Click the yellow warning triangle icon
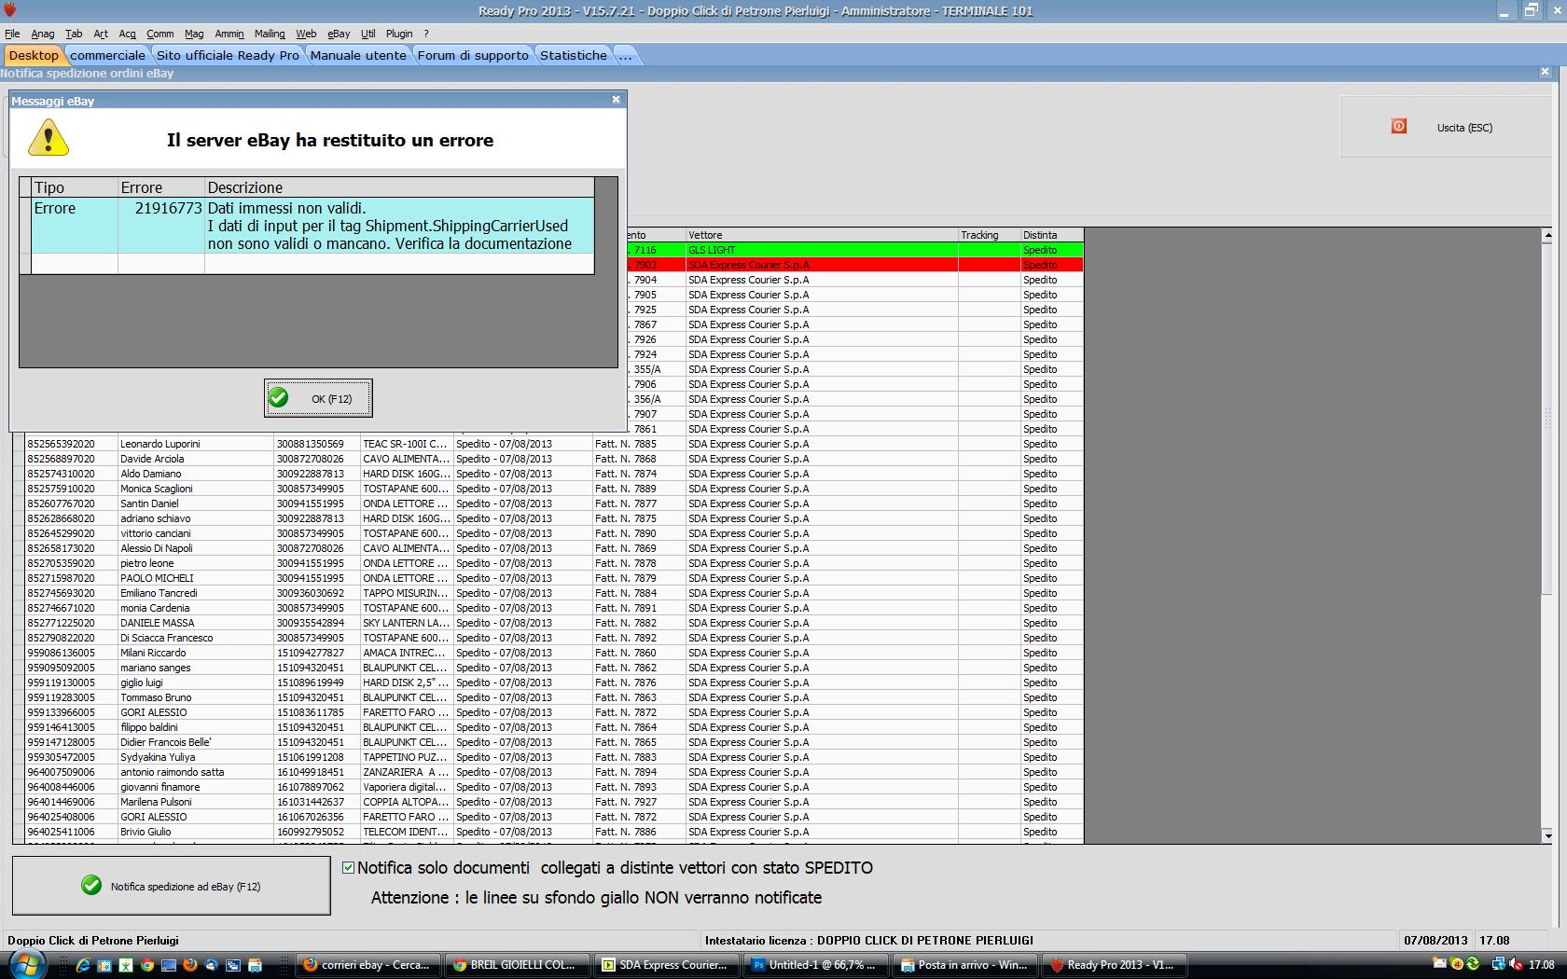The width and height of the screenshot is (1567, 979). coord(49,139)
